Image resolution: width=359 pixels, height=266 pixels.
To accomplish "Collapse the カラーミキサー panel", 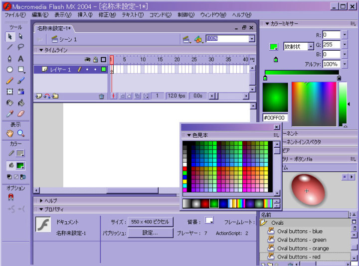I will click(267, 23).
